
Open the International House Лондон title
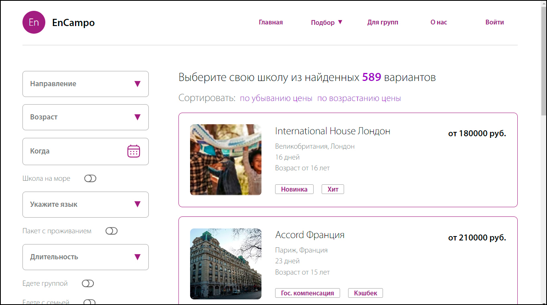point(332,131)
